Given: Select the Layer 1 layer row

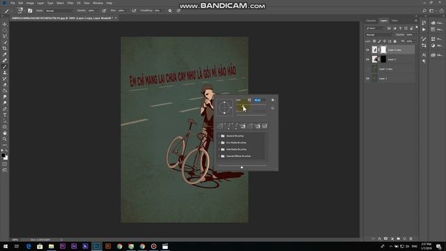Looking at the screenshot, I should [x=390, y=79].
